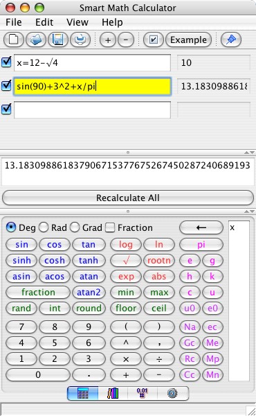Viewport: 256px width, 416px height.
Task: Click the floor function button
Action: [x=126, y=309]
